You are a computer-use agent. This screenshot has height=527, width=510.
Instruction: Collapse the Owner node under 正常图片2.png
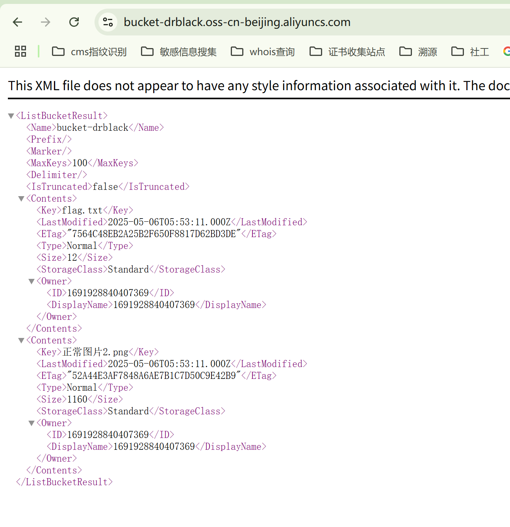pos(32,423)
